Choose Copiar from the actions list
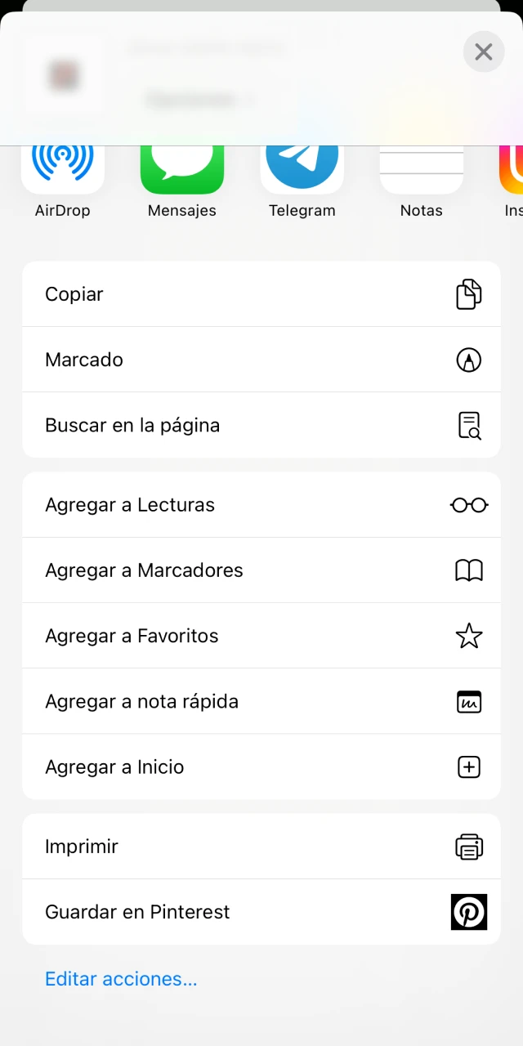This screenshot has width=523, height=1046. [x=74, y=294]
